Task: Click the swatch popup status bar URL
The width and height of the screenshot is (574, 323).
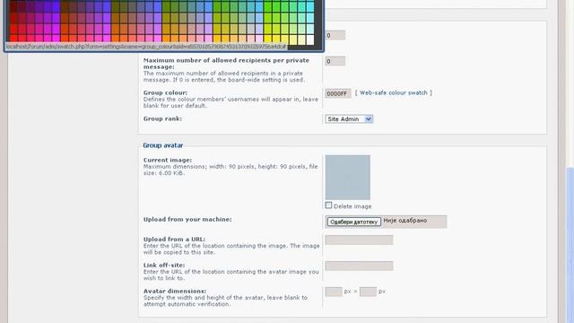Action: [x=145, y=47]
